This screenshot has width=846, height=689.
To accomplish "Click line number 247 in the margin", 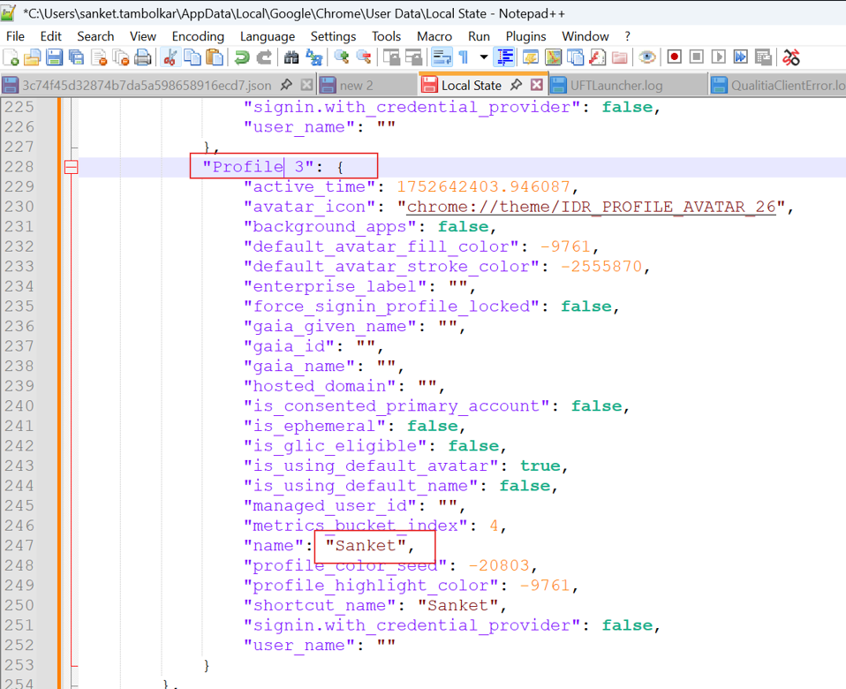I will point(19,546).
